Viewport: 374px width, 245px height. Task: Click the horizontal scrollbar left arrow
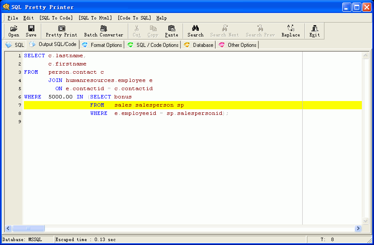[8, 229]
